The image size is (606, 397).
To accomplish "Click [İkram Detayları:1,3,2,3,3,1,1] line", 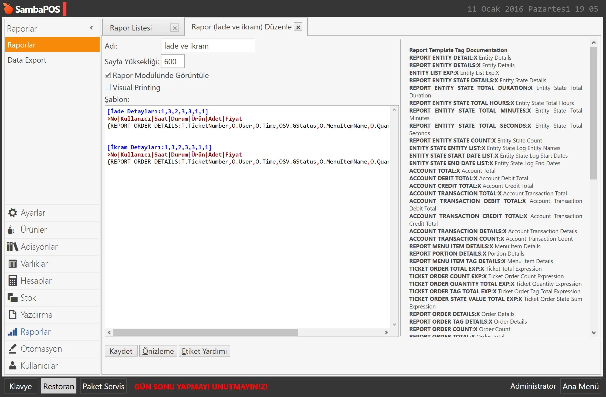I will click(x=159, y=147).
